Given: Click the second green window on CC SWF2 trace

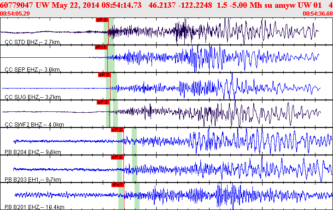Looking at the screenshot, I should [x=115, y=114].
